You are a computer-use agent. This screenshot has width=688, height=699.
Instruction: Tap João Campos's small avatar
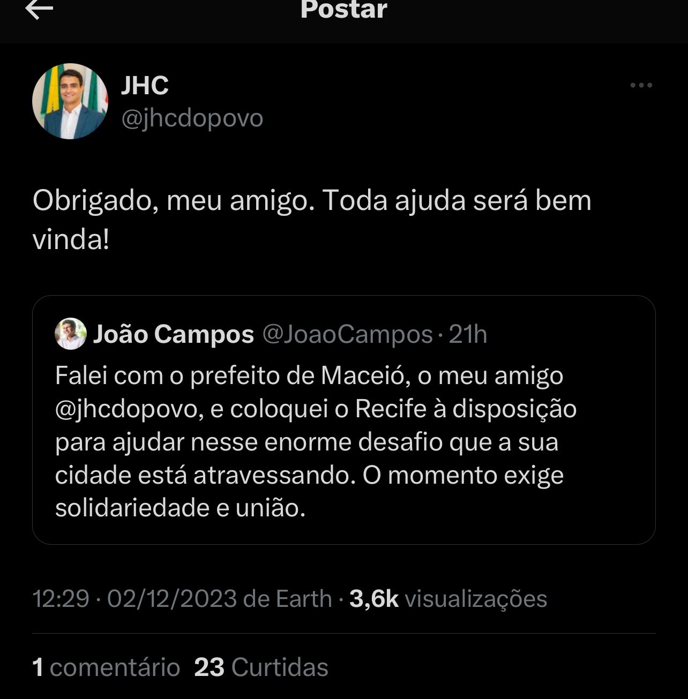coord(71,334)
